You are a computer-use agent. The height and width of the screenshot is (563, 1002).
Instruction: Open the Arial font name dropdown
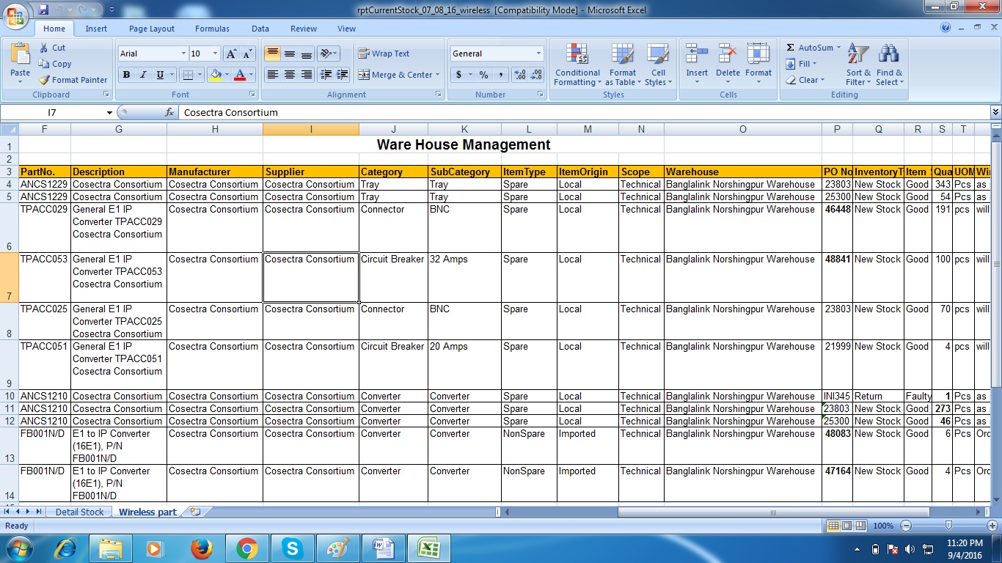tap(183, 54)
